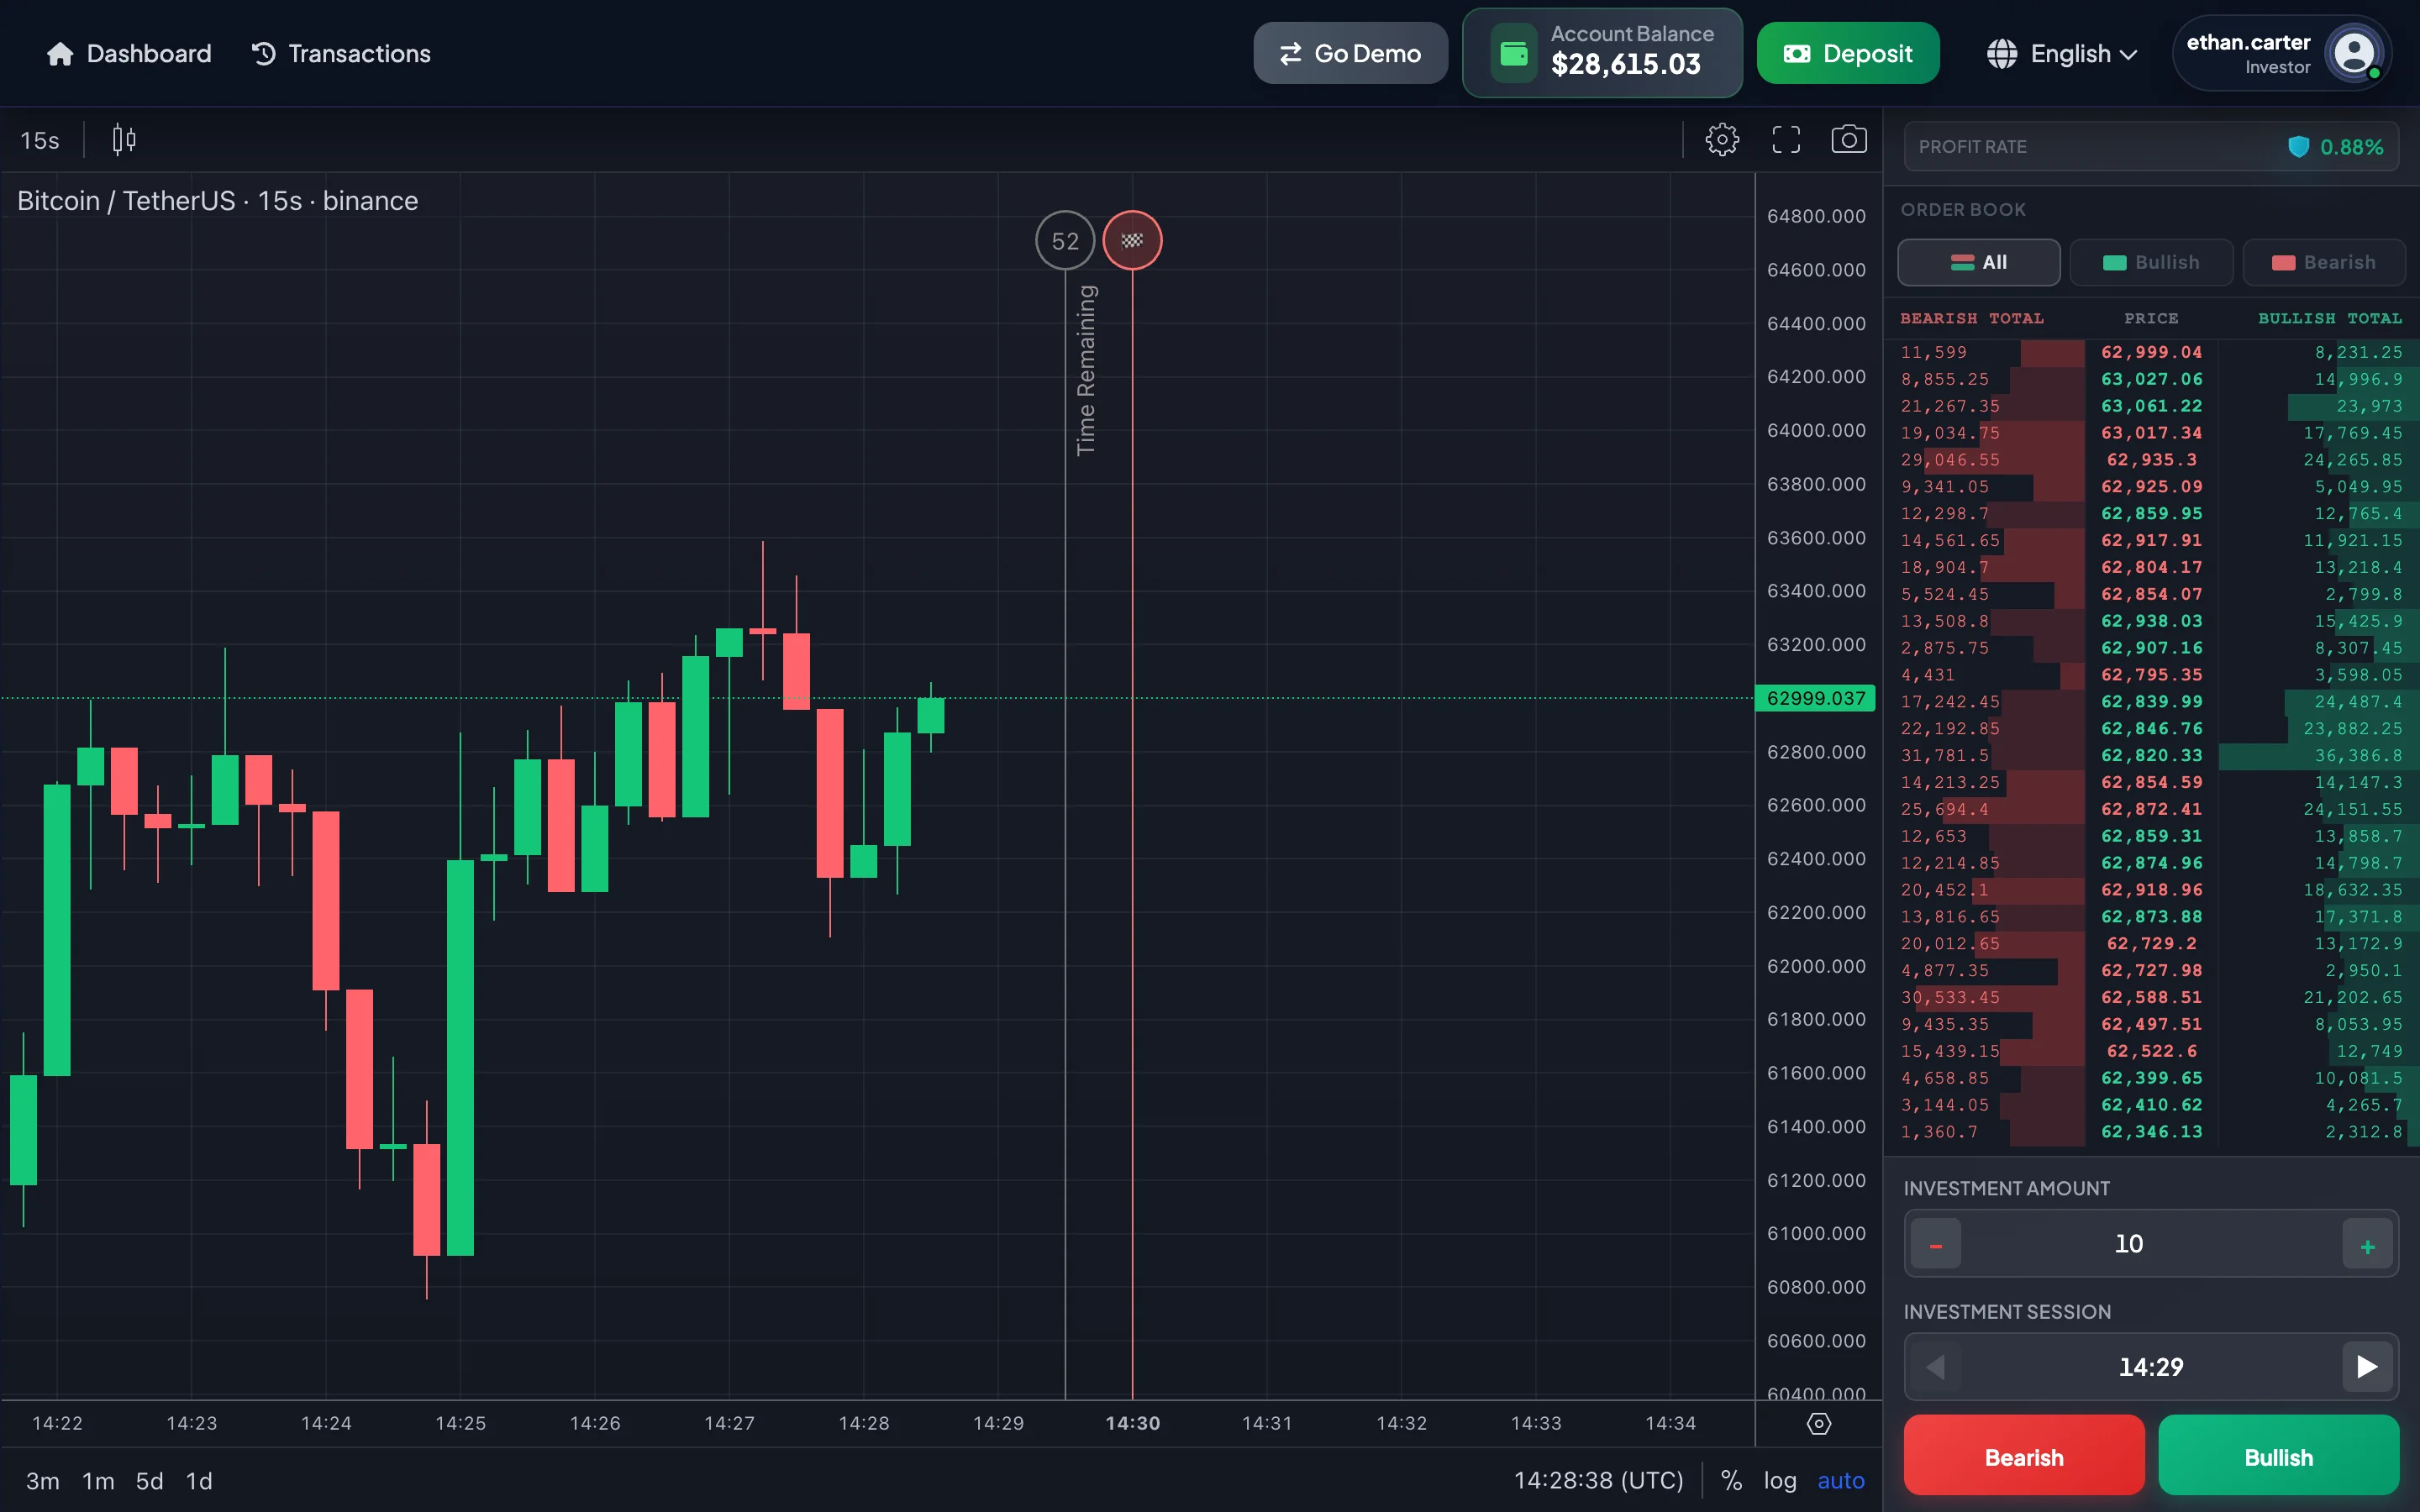Open the English language dropdown
This screenshot has width=2420, height=1512.
click(2062, 54)
